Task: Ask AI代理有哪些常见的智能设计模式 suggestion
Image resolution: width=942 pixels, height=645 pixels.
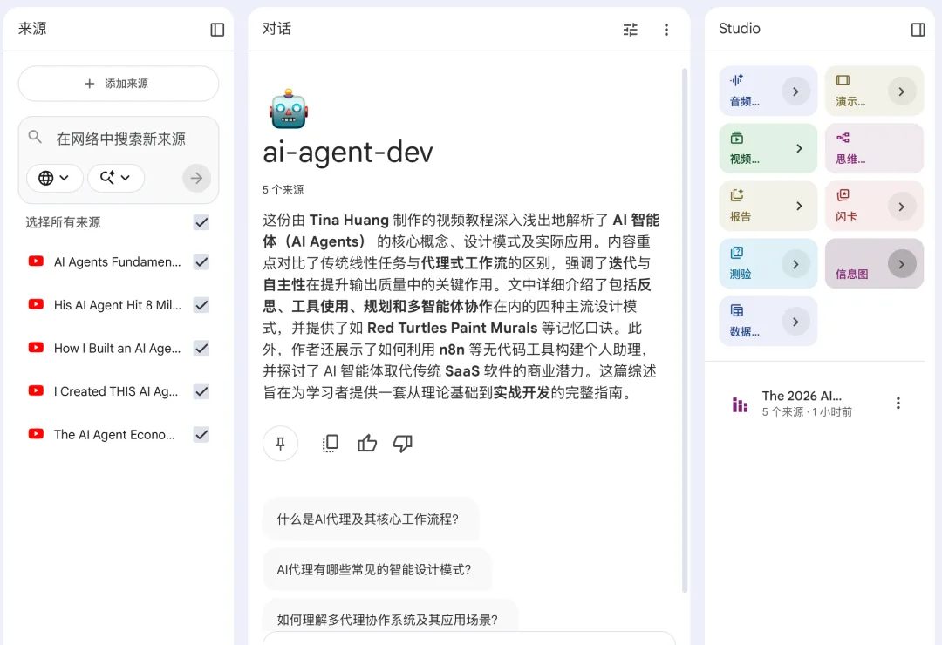Action: pos(377,569)
